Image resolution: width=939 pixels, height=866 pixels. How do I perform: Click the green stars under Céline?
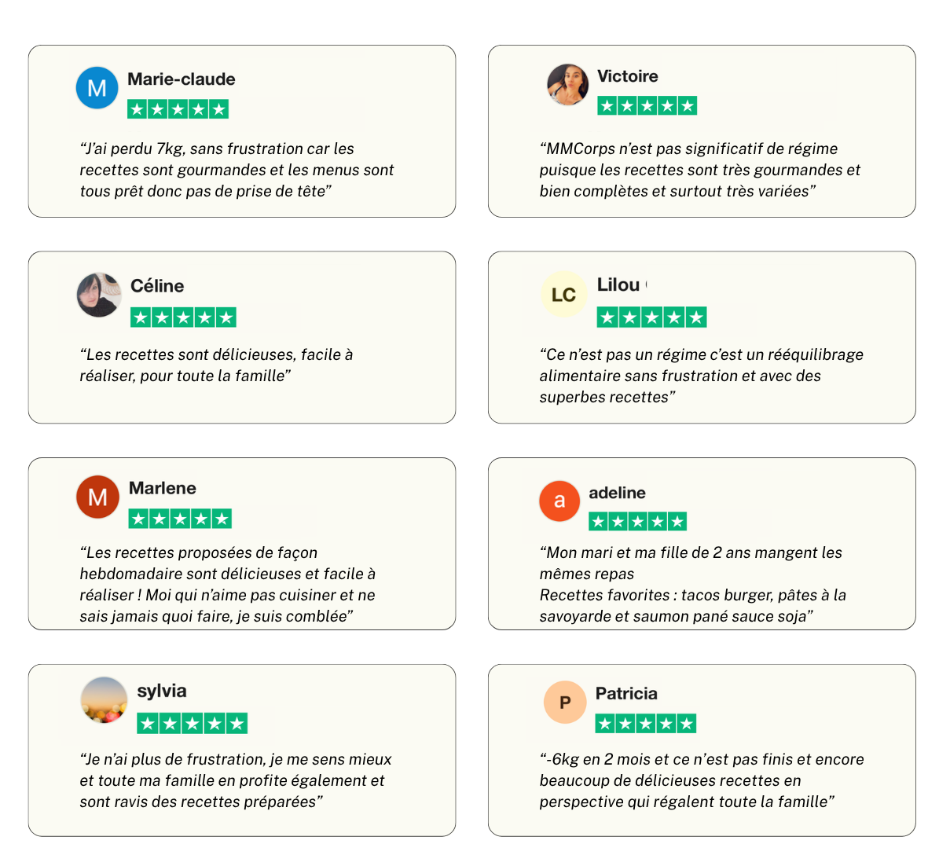tap(183, 317)
